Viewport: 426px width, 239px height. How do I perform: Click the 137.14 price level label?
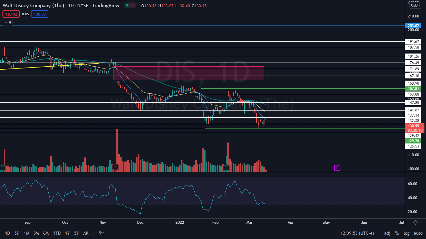tap(413, 115)
